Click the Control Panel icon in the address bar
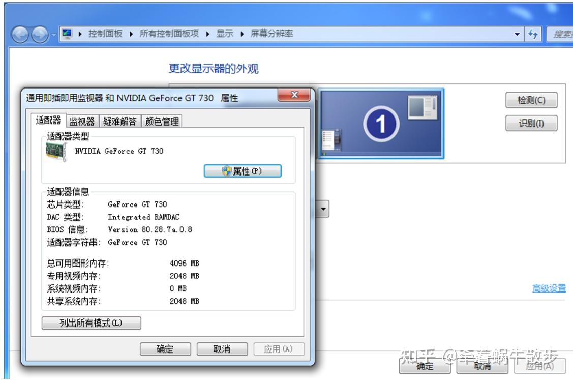 tap(67, 34)
